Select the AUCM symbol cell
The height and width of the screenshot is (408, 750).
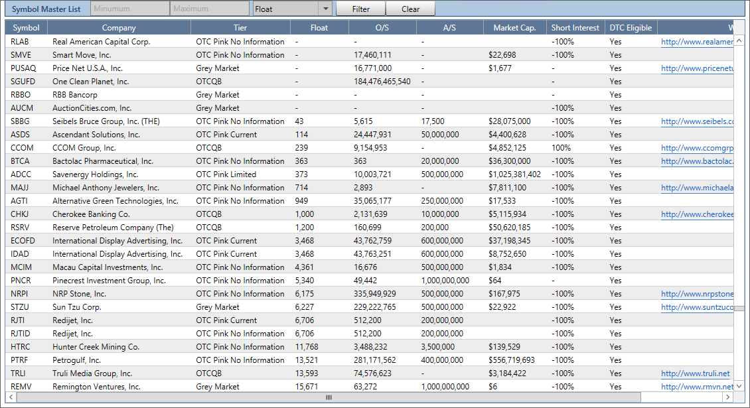22,108
